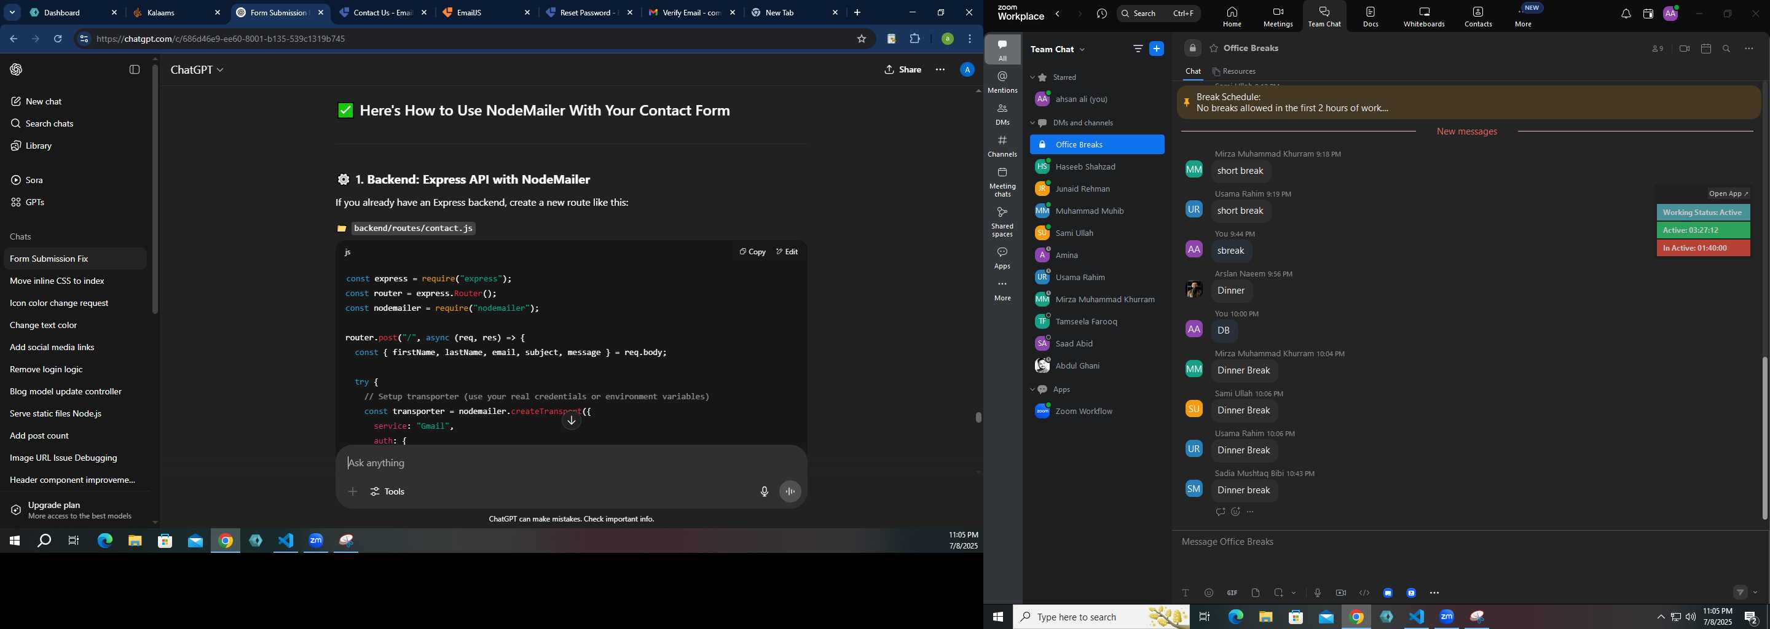
Task: Open Haseeb Shahzad direct chat
Action: tap(1096, 167)
